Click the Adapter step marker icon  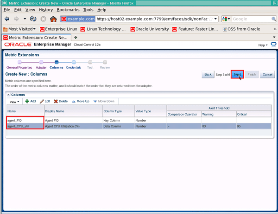tap(41, 62)
